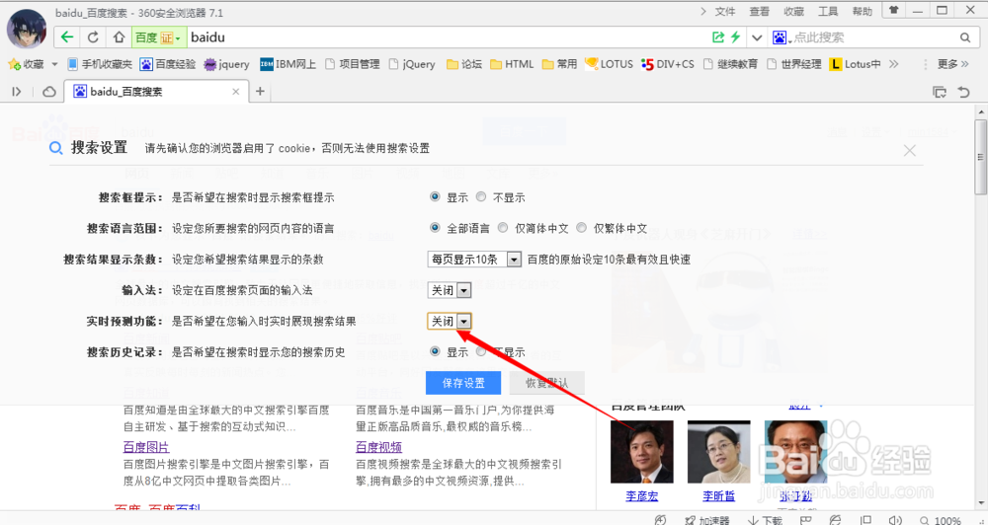Image resolution: width=988 pixels, height=525 pixels.
Task: Open the 百度 证 site certificate dropdown
Action: (158, 37)
